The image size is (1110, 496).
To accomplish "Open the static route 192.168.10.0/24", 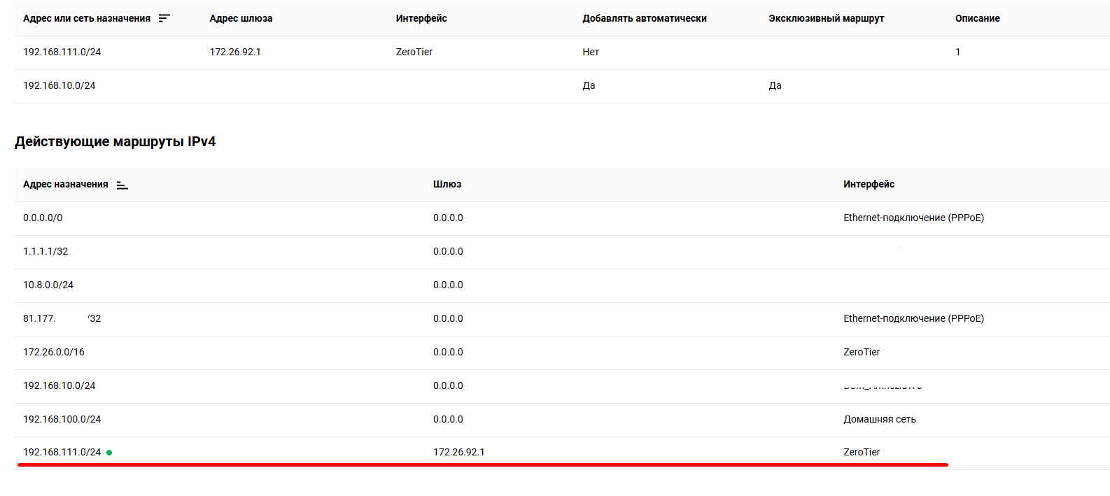I will (59, 85).
